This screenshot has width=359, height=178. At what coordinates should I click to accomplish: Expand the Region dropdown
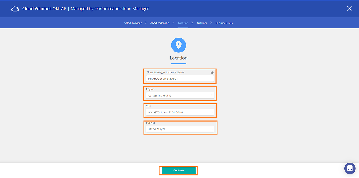180,96
